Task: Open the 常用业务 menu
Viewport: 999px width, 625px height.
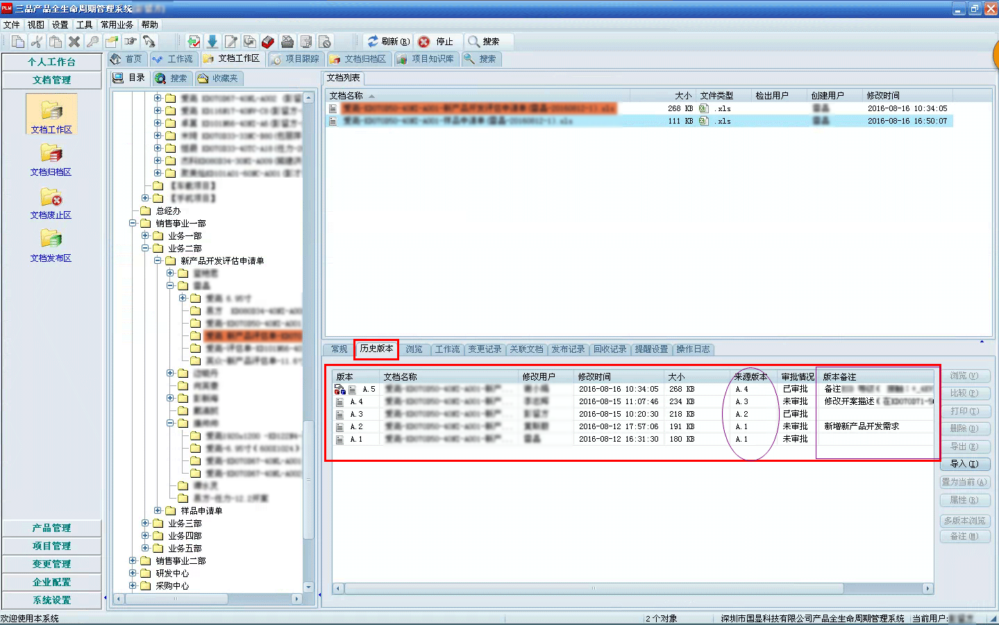Action: 117,24
